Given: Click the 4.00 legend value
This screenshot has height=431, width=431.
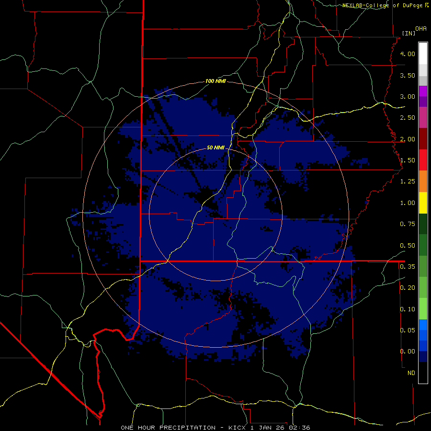Looking at the screenshot, I should (408, 54).
